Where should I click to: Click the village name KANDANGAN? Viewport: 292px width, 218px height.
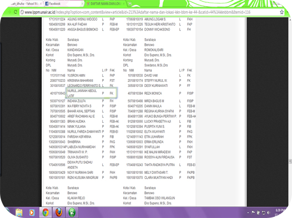(x=75, y=50)
